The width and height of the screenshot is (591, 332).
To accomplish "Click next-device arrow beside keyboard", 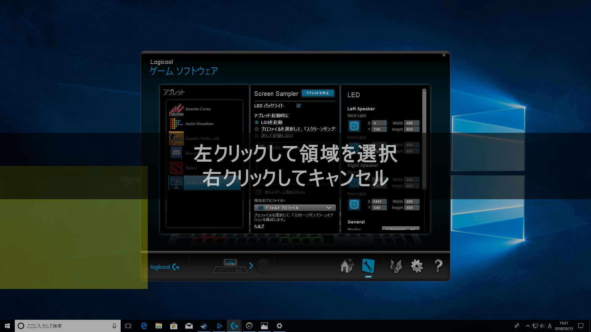I will [251, 266].
